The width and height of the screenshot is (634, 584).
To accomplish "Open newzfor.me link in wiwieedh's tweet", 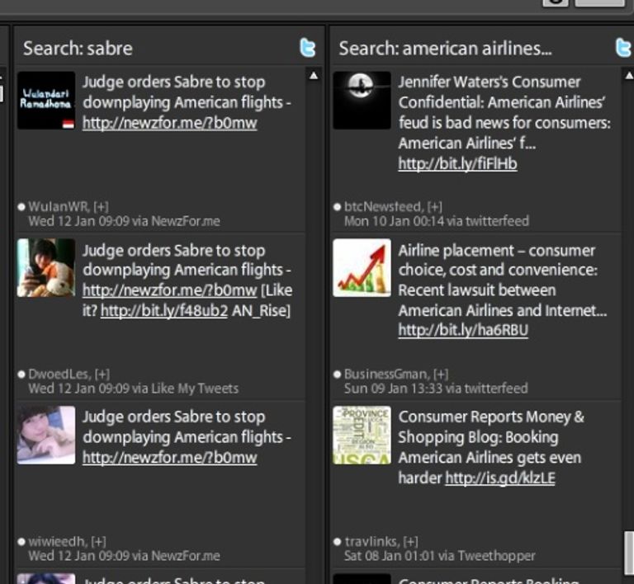I will 170,458.
